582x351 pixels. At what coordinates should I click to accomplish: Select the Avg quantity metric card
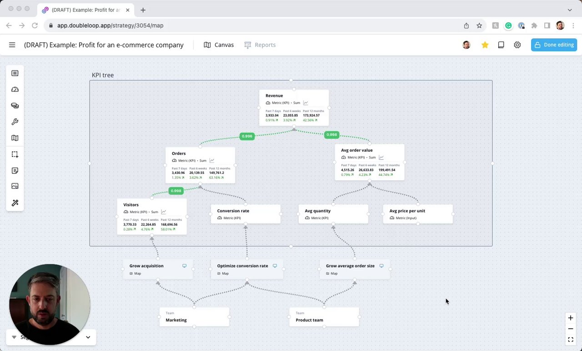click(x=333, y=214)
